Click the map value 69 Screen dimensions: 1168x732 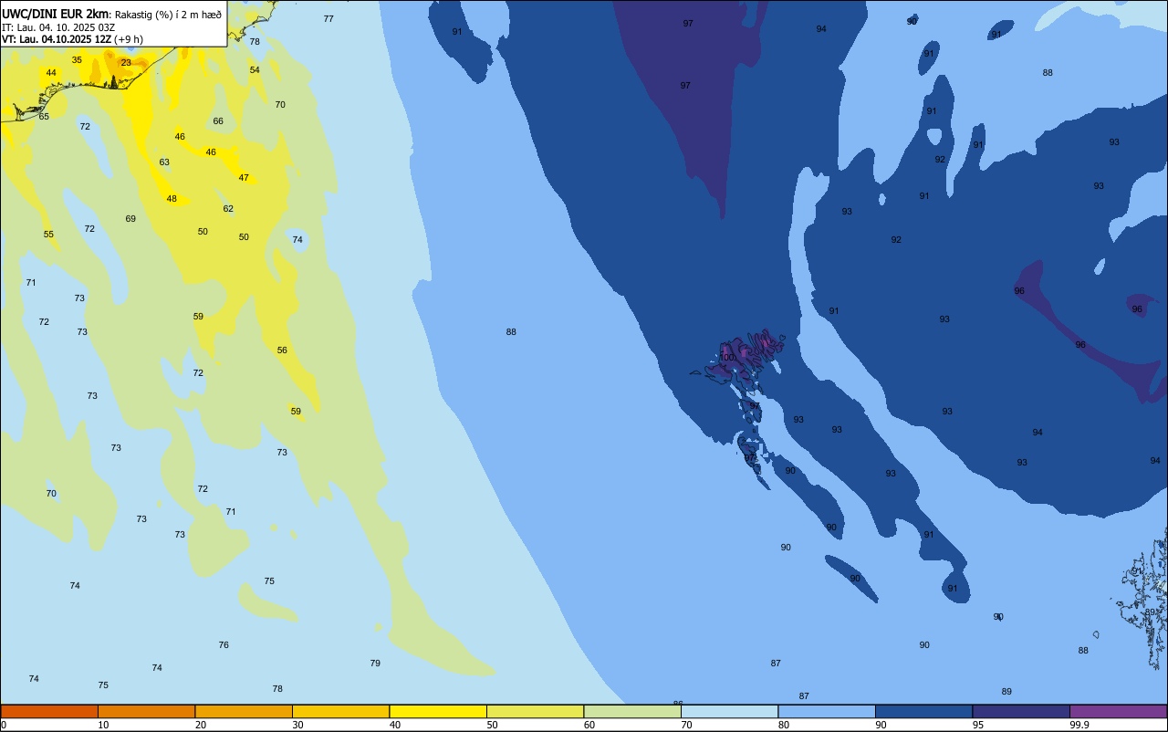coord(130,219)
